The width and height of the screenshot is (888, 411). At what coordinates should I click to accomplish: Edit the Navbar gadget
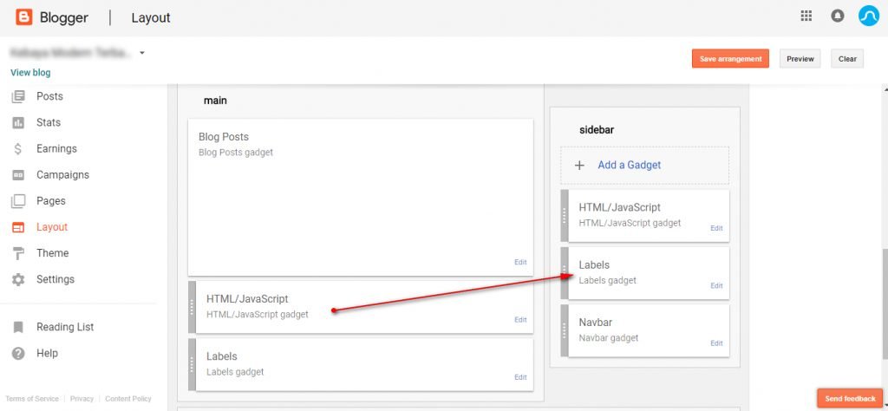tap(716, 343)
